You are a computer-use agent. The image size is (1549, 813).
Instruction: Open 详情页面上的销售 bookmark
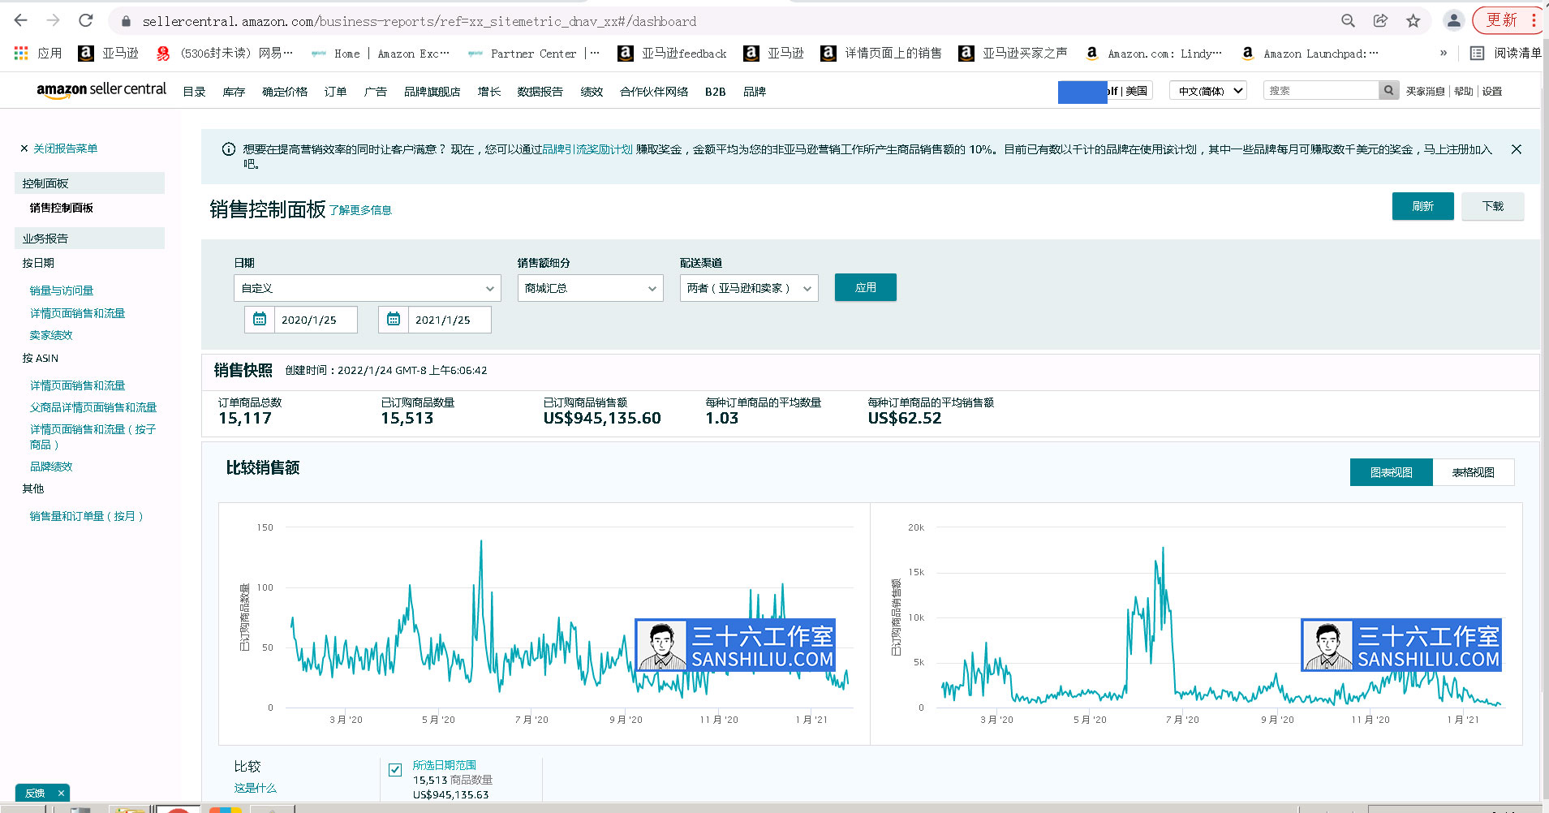pyautogui.click(x=881, y=54)
